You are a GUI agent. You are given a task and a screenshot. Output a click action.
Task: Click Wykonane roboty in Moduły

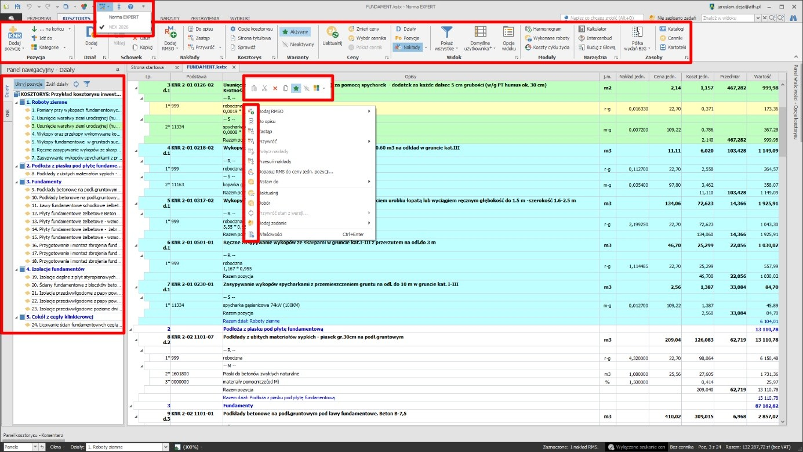point(547,38)
